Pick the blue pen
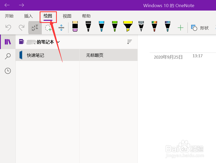Screen dimensions: 216x163 pyautogui.click(x=101, y=26)
